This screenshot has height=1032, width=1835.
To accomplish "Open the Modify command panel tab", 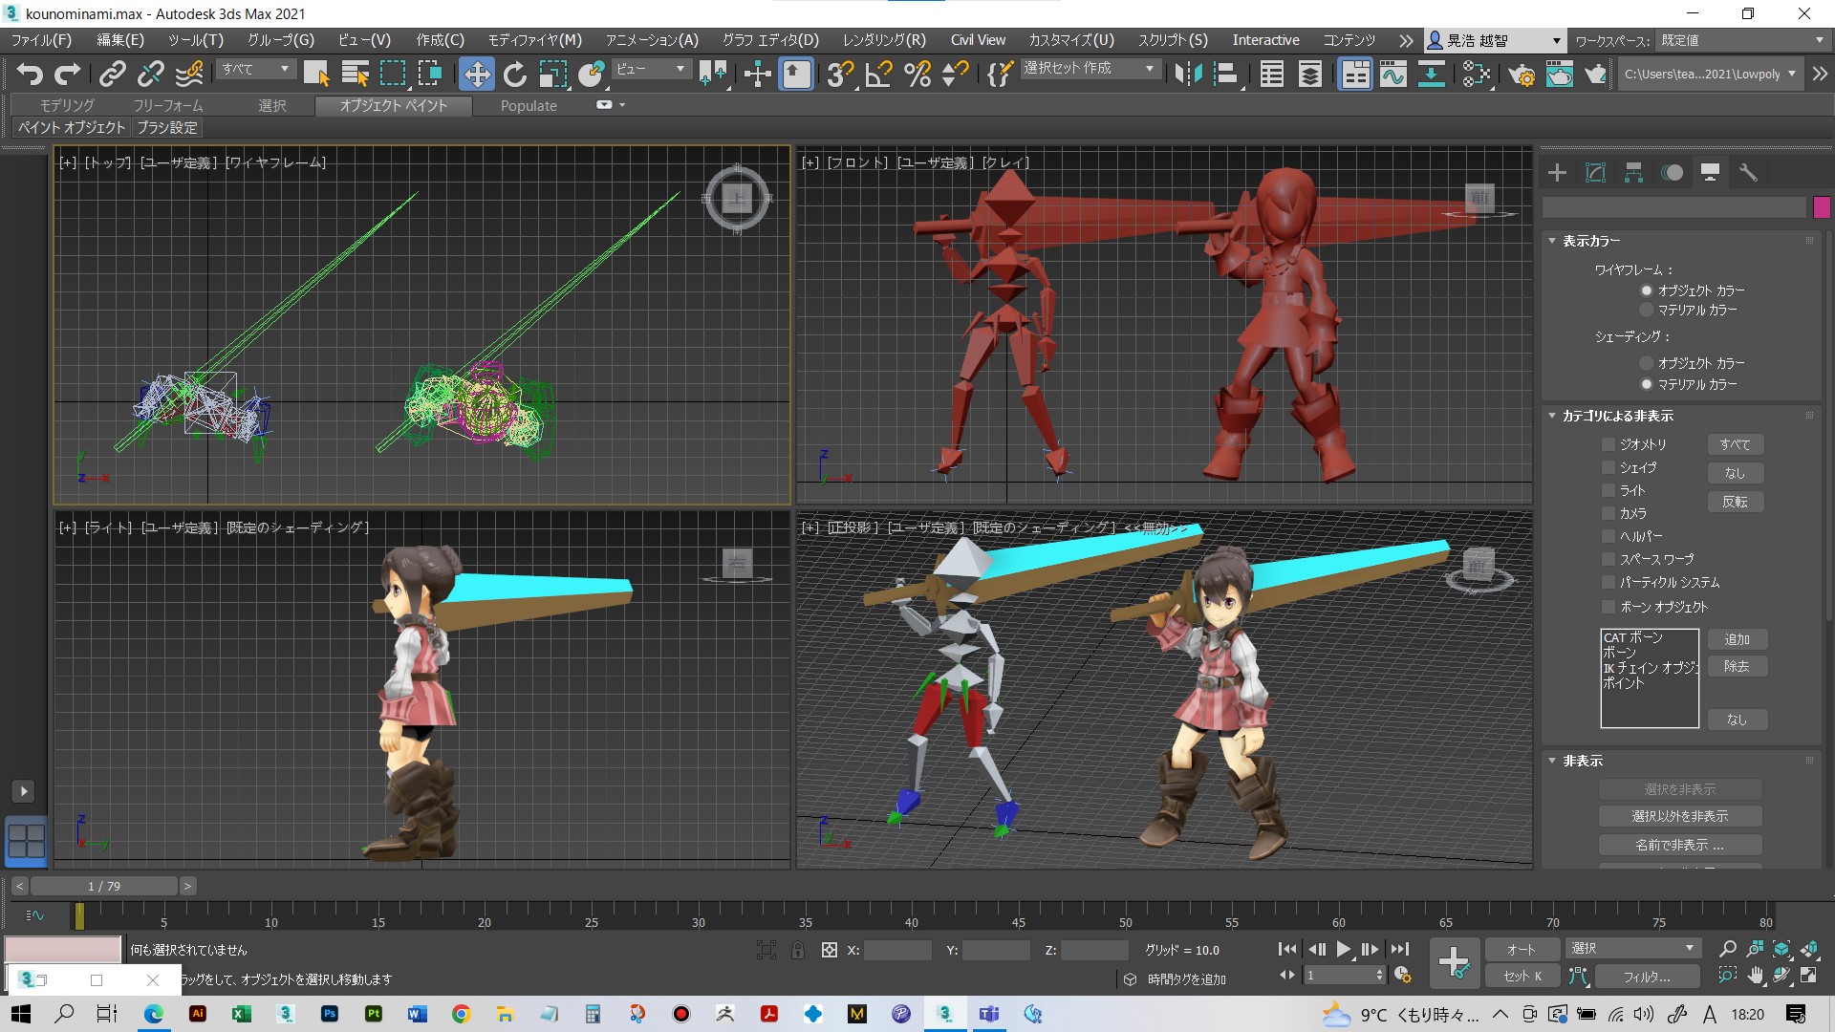I will coord(1595,172).
